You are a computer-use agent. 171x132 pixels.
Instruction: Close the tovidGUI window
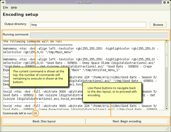168,2
